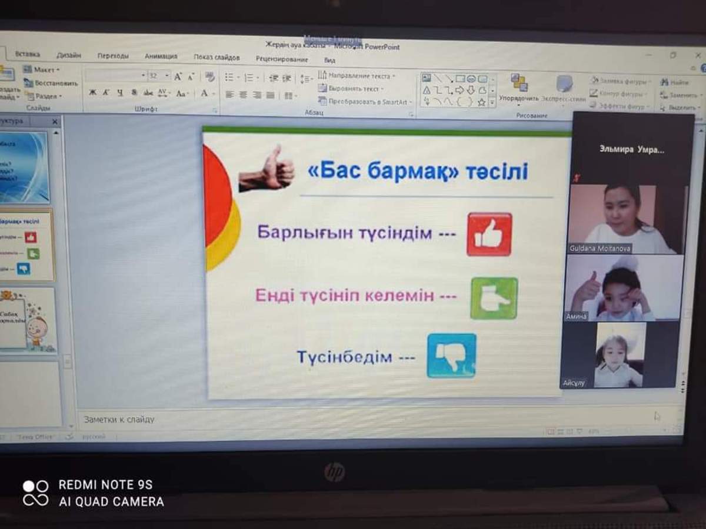Toggle text shadow formatting
This screenshot has height=529, width=706.
pos(134,93)
